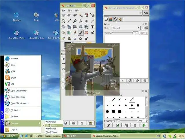
Task: Switch to the Paths tab icon
Action: click(116, 19)
